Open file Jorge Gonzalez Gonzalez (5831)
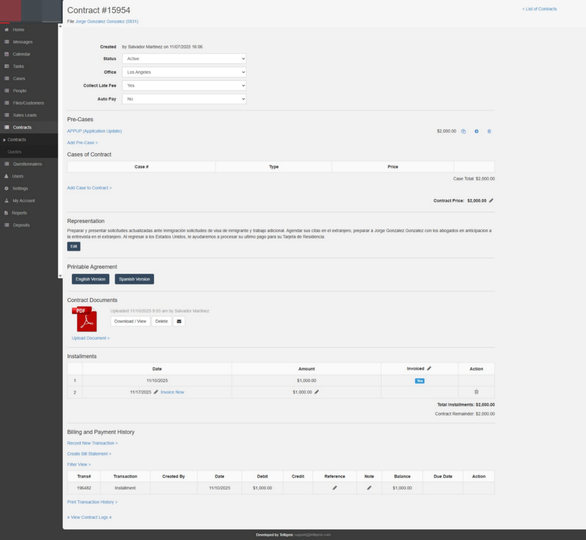Image resolution: width=586 pixels, height=540 pixels. [x=107, y=21]
